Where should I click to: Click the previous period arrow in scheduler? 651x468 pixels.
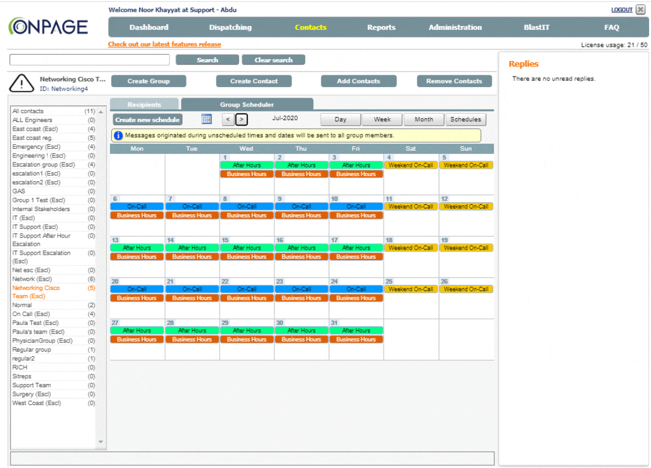coord(228,119)
